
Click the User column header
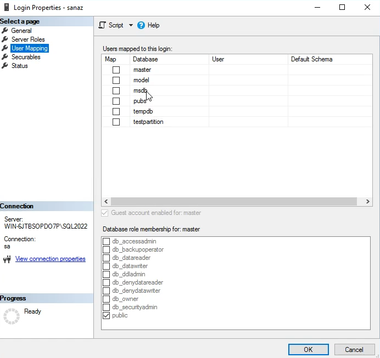coord(248,59)
